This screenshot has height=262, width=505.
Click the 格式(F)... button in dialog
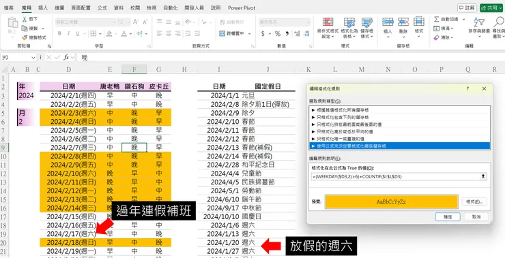coord(474,201)
